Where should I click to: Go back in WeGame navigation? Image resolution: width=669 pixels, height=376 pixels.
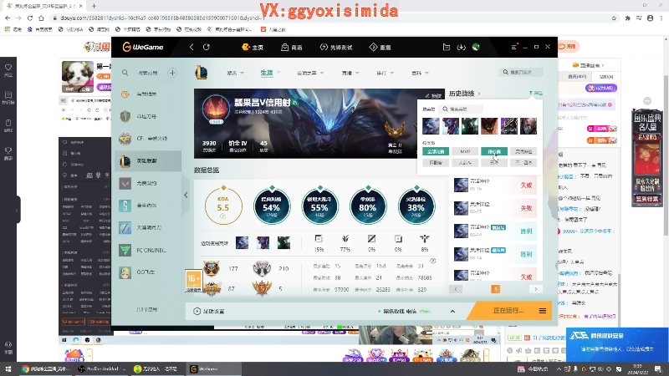(192, 47)
